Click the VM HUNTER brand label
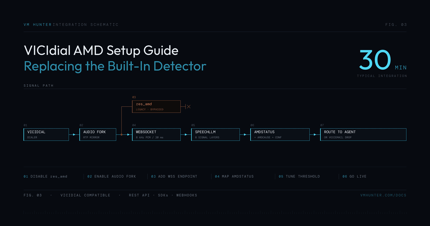 click(x=38, y=25)
